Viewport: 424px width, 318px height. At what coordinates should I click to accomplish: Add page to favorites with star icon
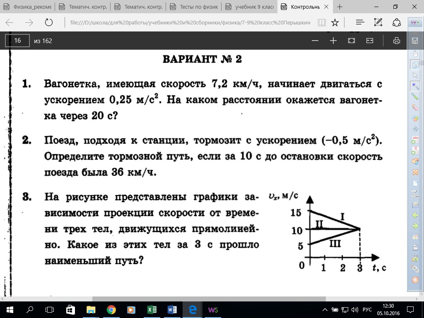click(335, 22)
